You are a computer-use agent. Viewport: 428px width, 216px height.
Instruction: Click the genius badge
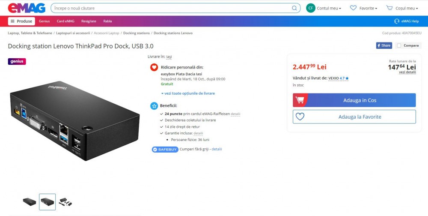click(17, 61)
